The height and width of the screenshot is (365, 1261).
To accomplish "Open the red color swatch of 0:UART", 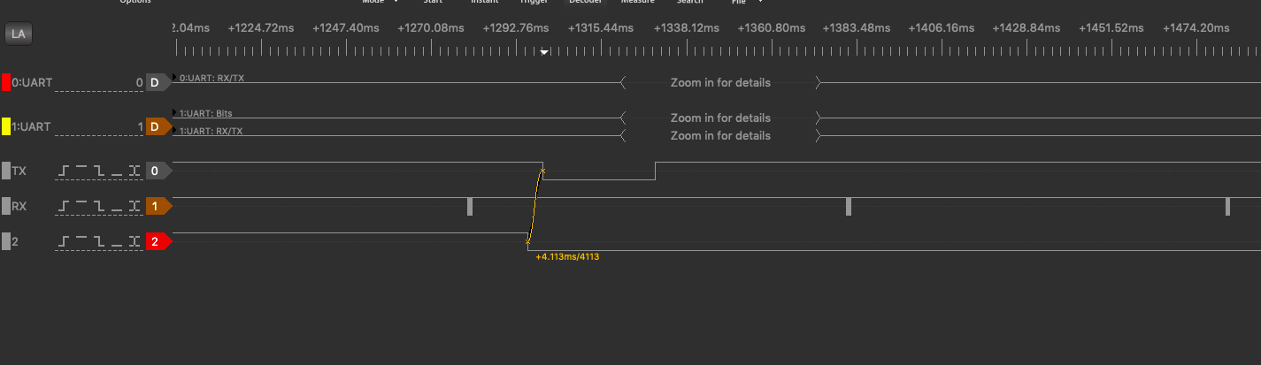I will [6, 82].
